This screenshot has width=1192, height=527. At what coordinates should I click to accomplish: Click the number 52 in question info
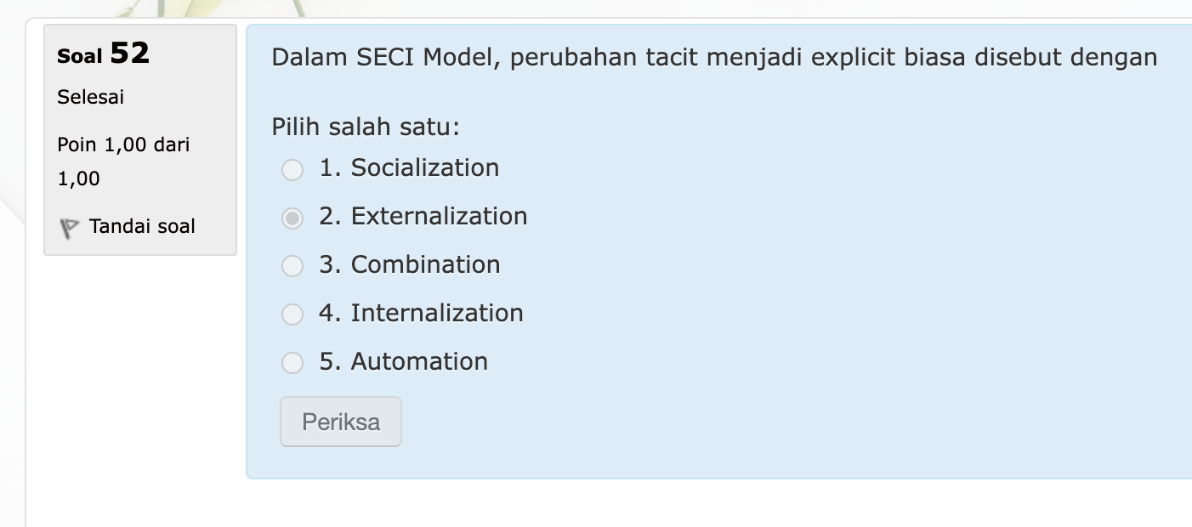[x=129, y=54]
